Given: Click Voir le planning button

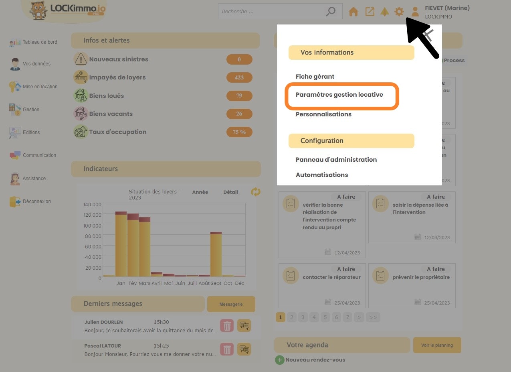Looking at the screenshot, I should pyautogui.click(x=437, y=345).
